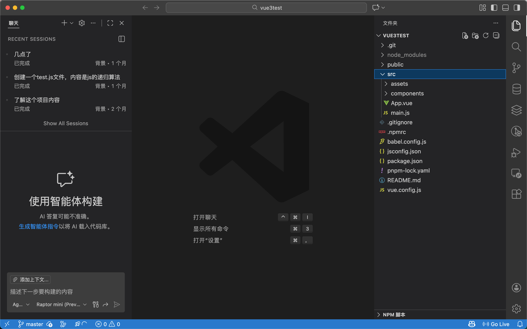Viewport: 527px width, 329px height.
Task: Click the New File icon in the VUE3TEST header
Action: [x=465, y=36]
